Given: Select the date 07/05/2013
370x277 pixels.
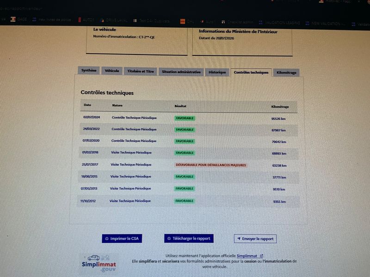Looking at the screenshot, I should click(x=89, y=188).
